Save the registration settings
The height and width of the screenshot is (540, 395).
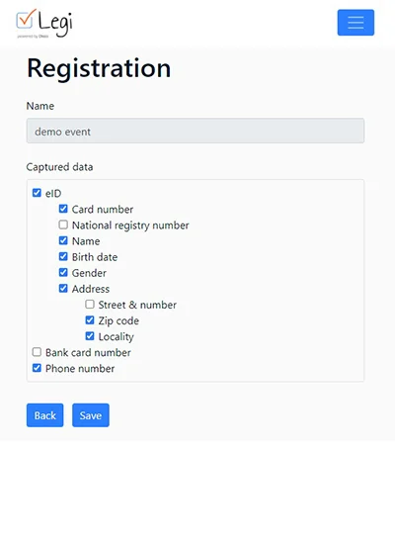pos(91,415)
